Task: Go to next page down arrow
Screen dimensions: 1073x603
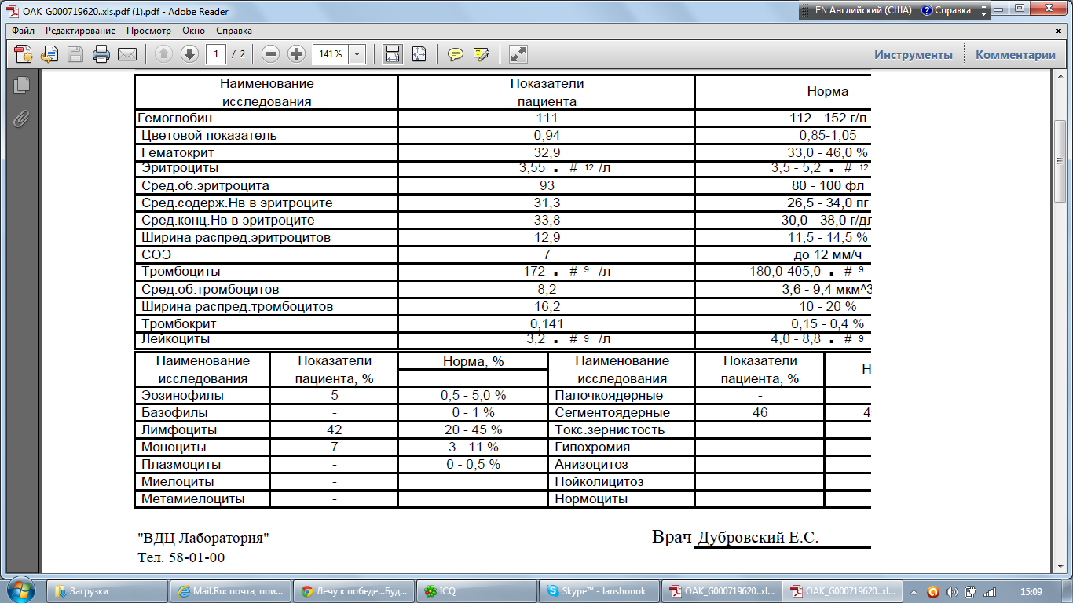Action: point(189,54)
